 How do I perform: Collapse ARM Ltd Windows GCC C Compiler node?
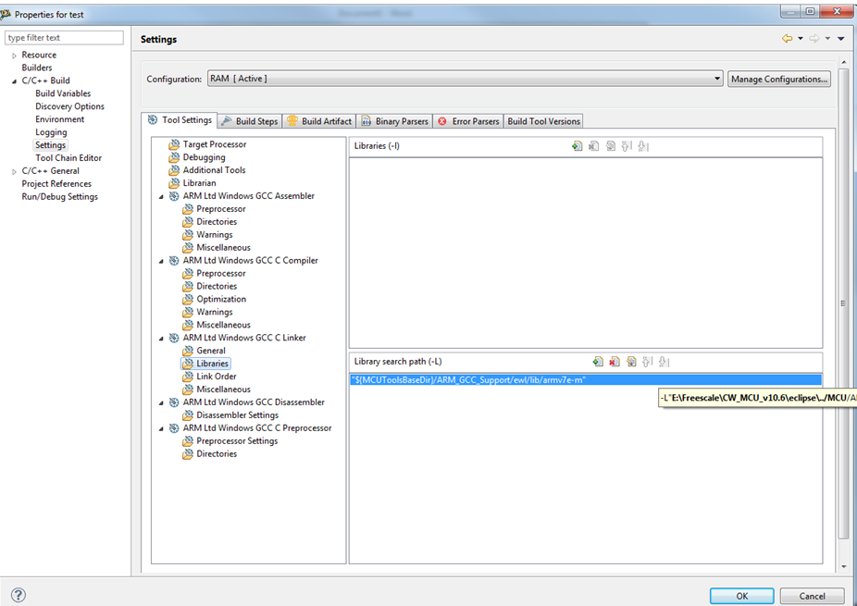click(161, 261)
